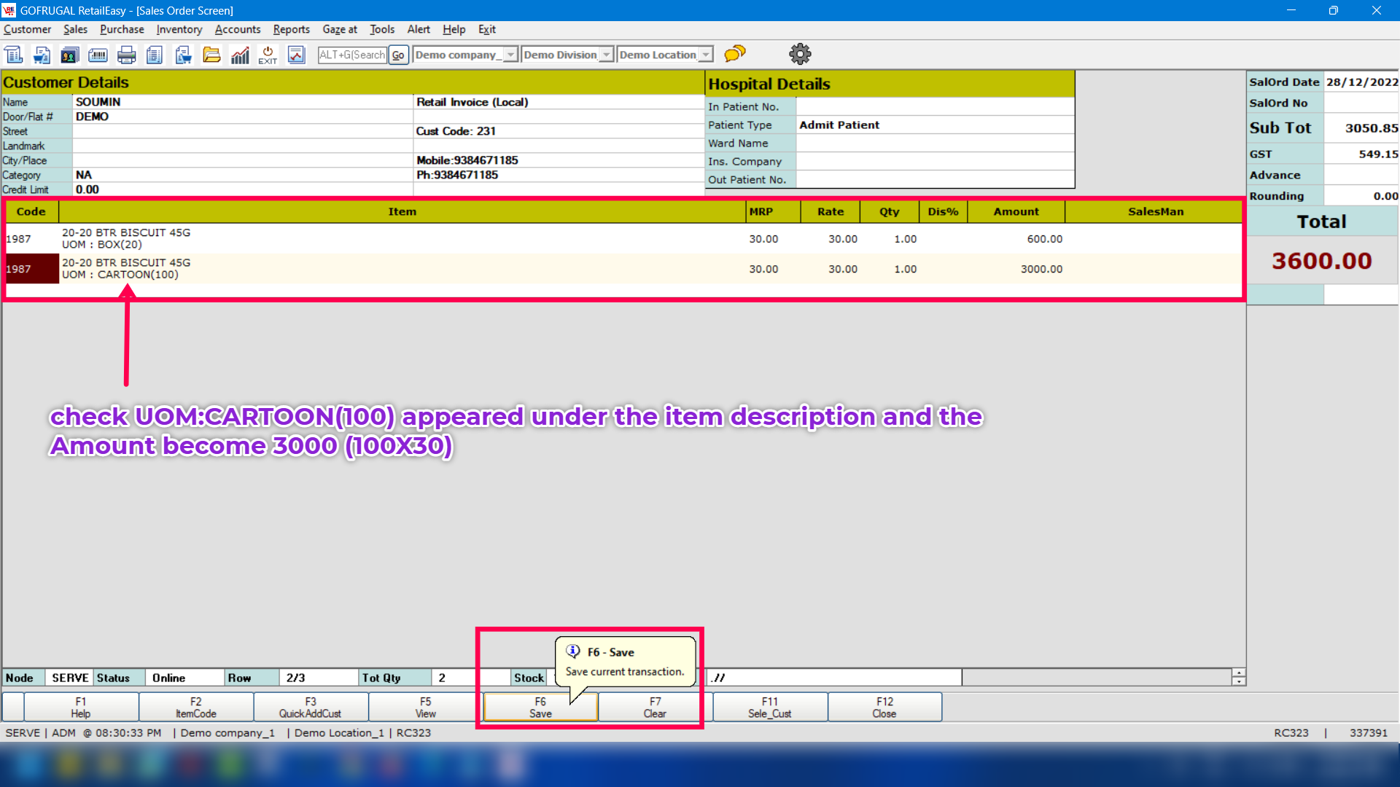Open the Inventory menu
Screen dimensions: 1400x787
click(179, 29)
